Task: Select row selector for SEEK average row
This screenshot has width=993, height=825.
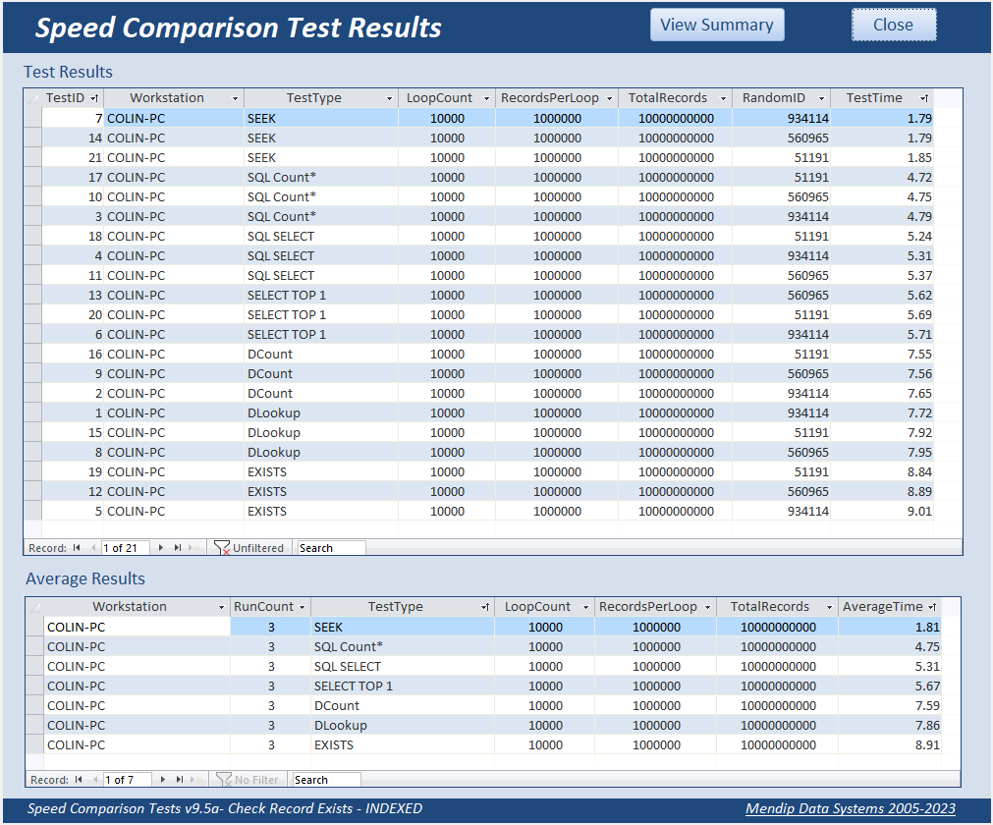Action: (x=35, y=627)
